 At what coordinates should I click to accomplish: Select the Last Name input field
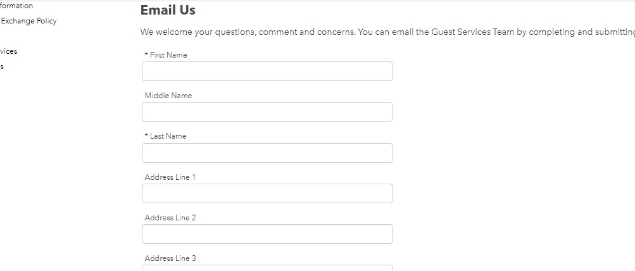(x=267, y=153)
